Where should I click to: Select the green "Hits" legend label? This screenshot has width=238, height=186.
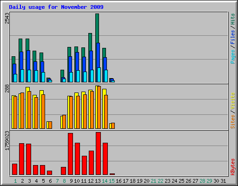pyautogui.click(x=233, y=19)
